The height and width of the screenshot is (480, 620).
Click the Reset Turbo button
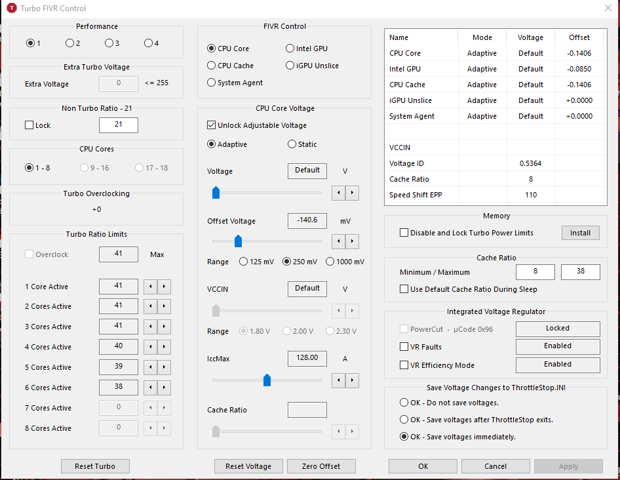(x=95, y=466)
